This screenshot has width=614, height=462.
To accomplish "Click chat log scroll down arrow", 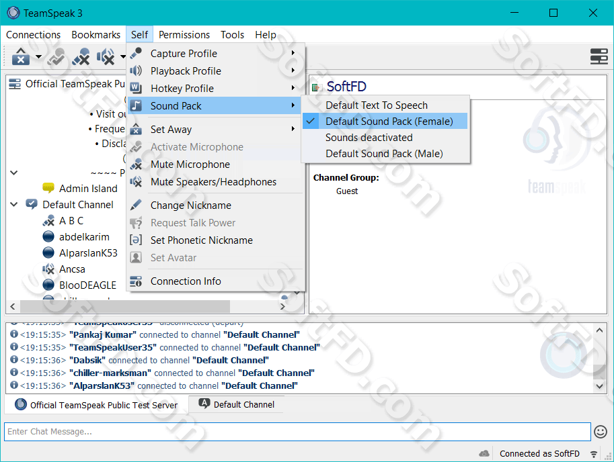I will (599, 386).
